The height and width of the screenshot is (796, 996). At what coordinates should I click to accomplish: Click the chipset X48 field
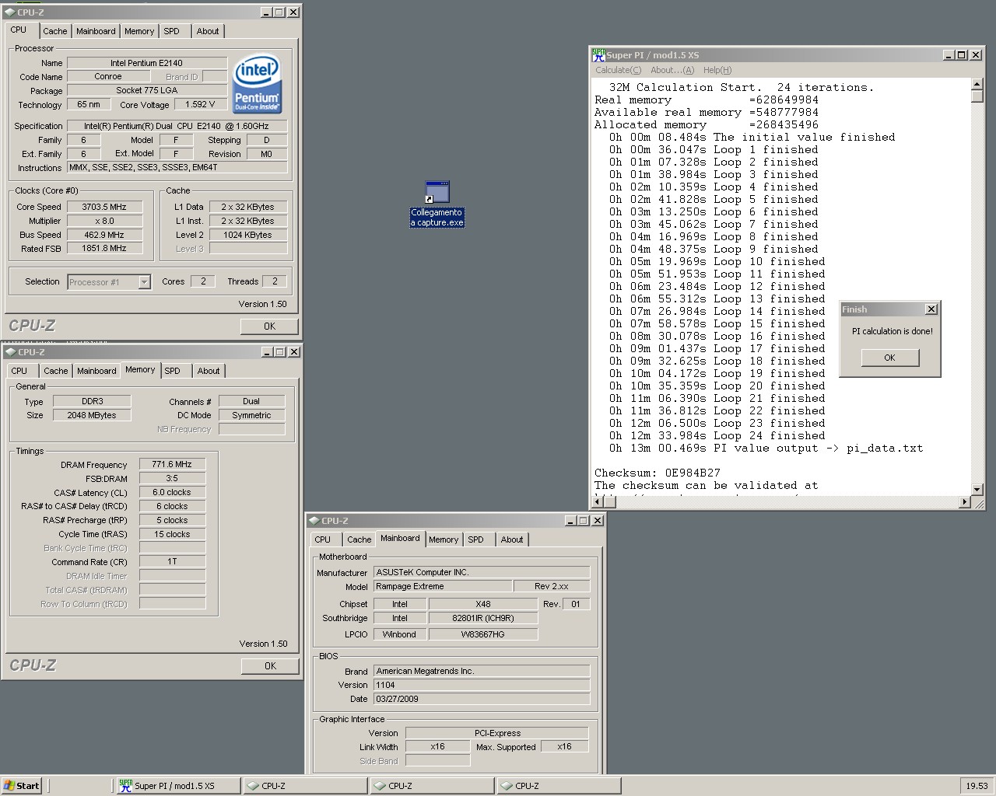click(x=482, y=604)
